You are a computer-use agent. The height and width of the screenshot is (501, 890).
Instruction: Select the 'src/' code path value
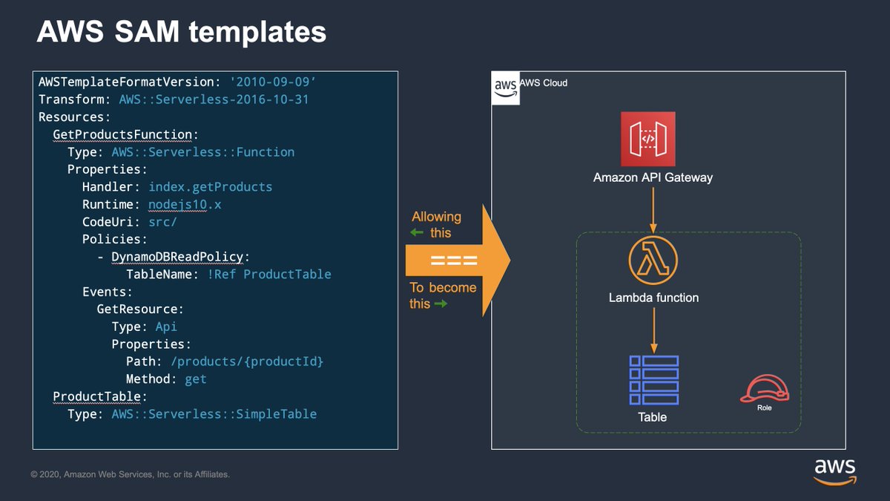162,222
